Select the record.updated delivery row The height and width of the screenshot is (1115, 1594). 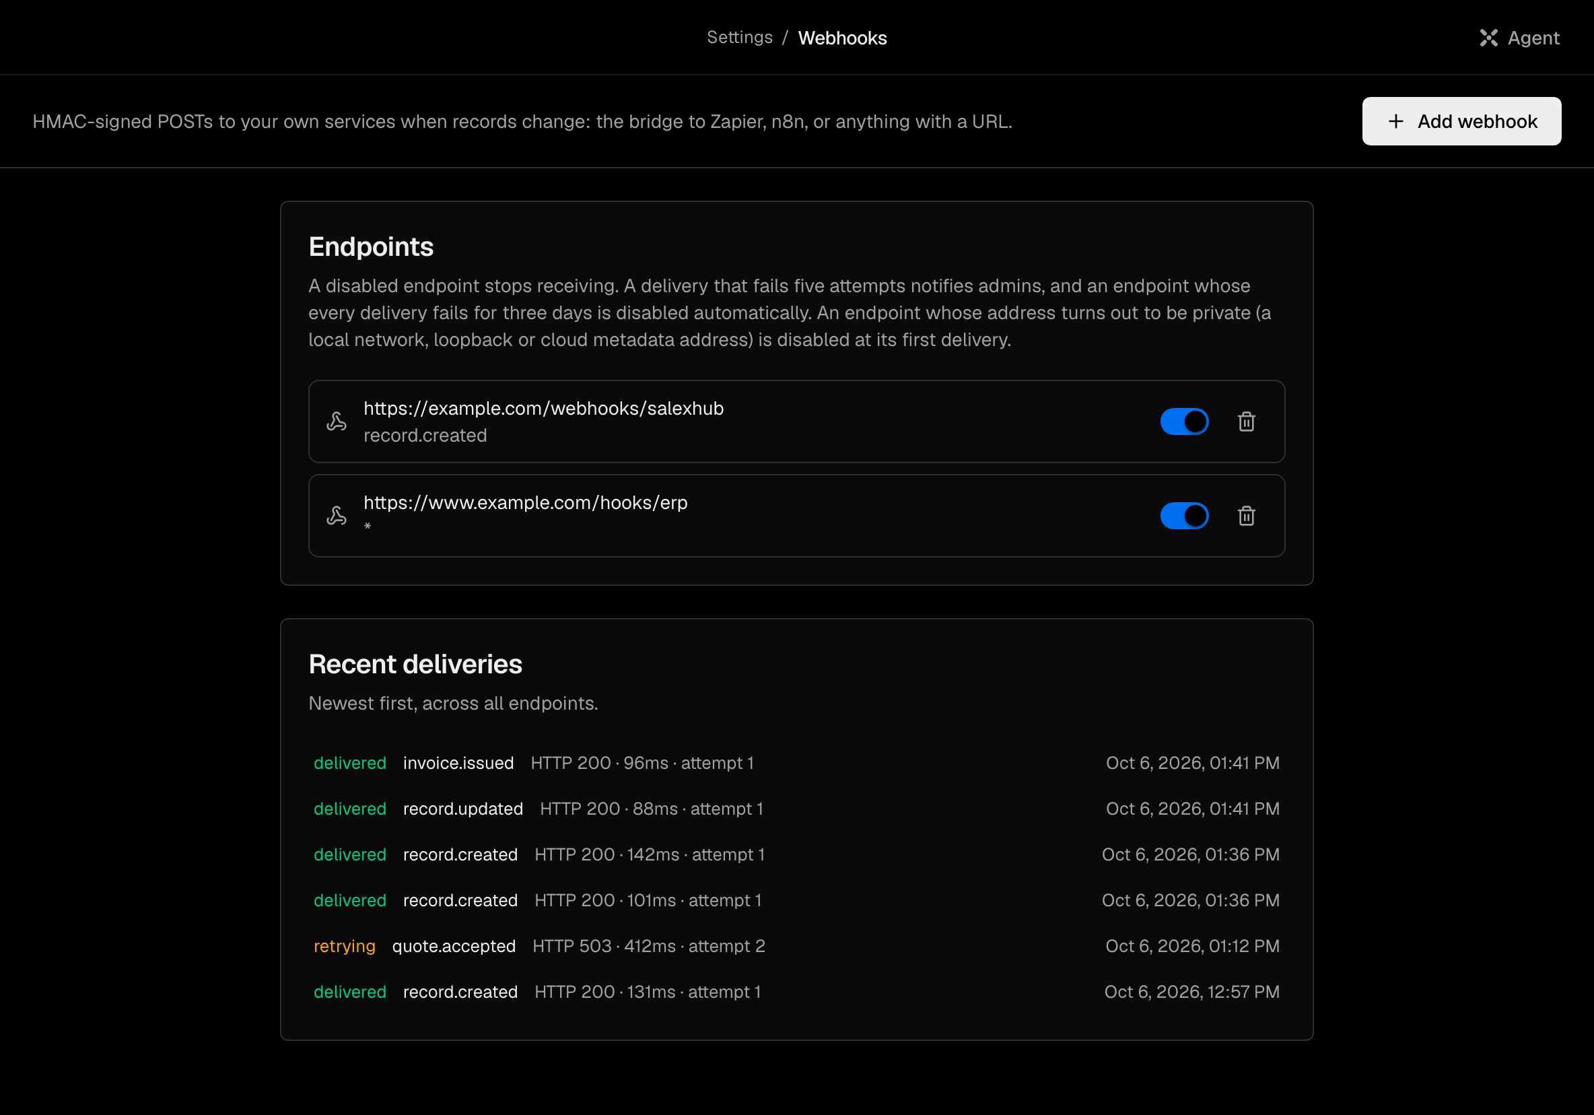click(796, 809)
